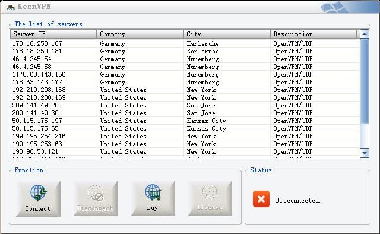Select server 192.210.208.169
This screenshot has width=380, height=234.
click(183, 98)
